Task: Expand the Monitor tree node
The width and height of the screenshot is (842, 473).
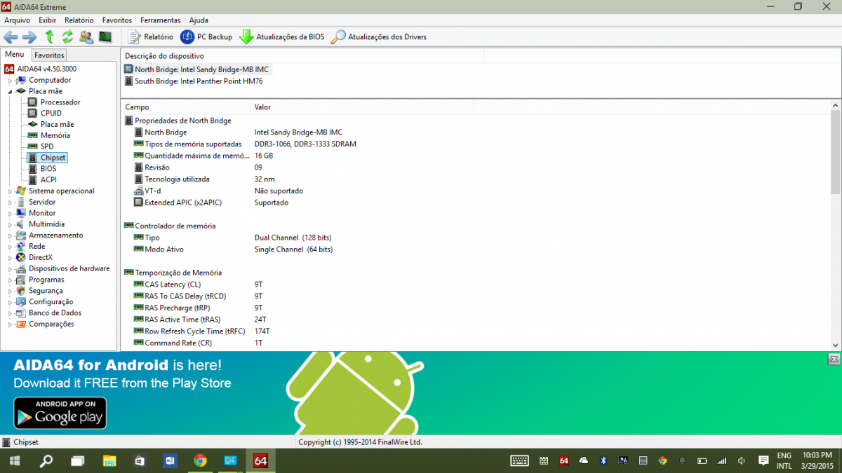Action: [10, 214]
